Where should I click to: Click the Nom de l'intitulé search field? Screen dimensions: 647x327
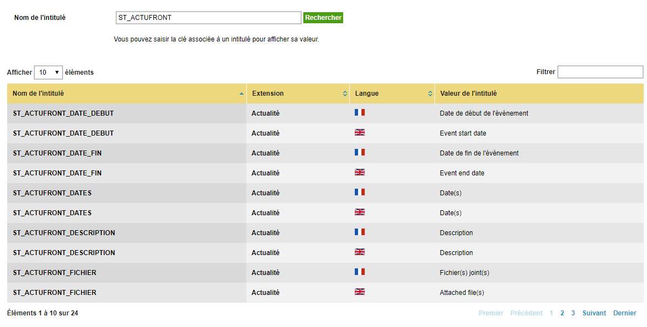click(208, 18)
